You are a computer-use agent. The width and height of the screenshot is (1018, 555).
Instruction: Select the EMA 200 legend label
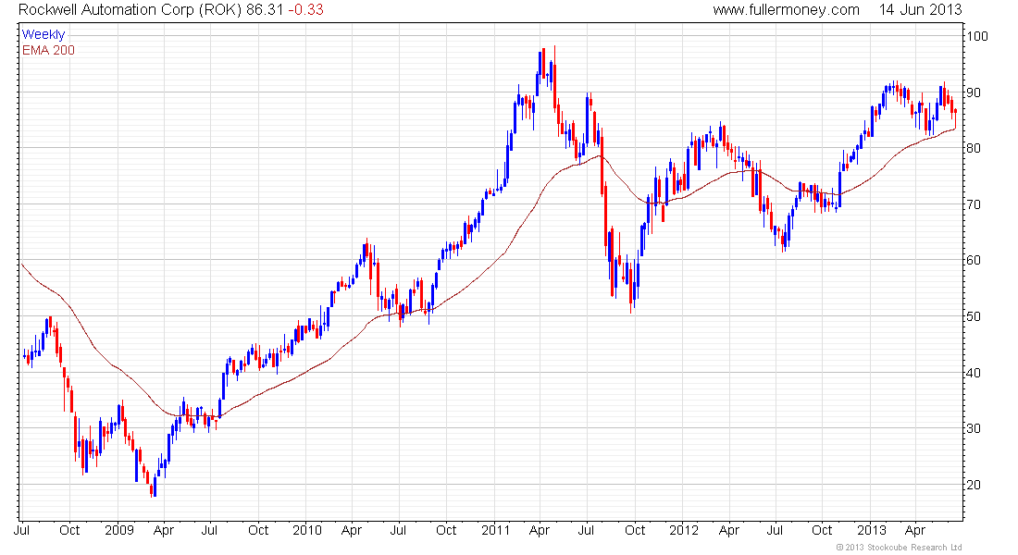click(49, 50)
